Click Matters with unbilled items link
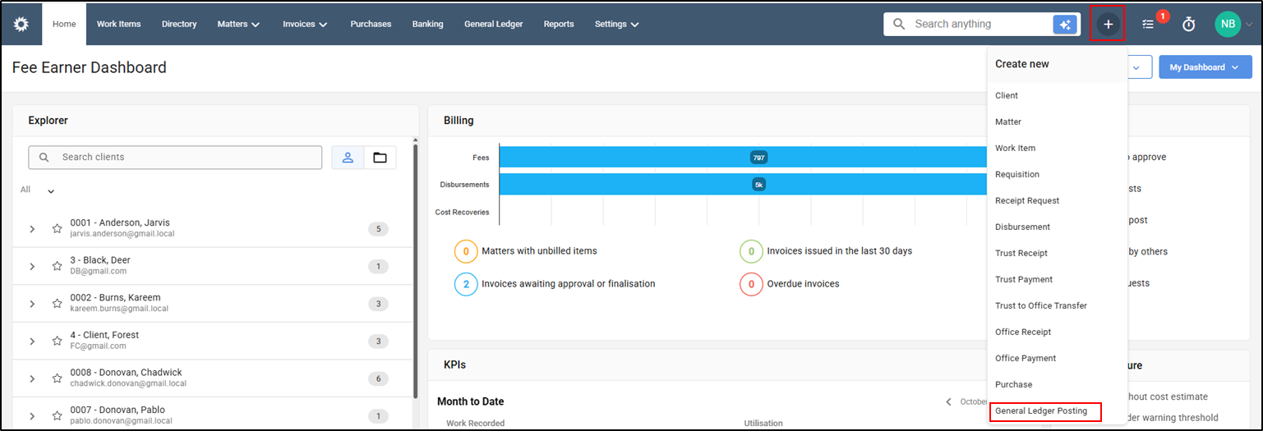Screen dimensions: 1263x431 click(x=539, y=251)
